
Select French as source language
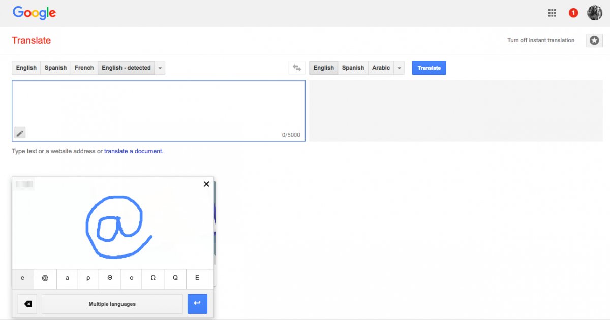(x=84, y=68)
